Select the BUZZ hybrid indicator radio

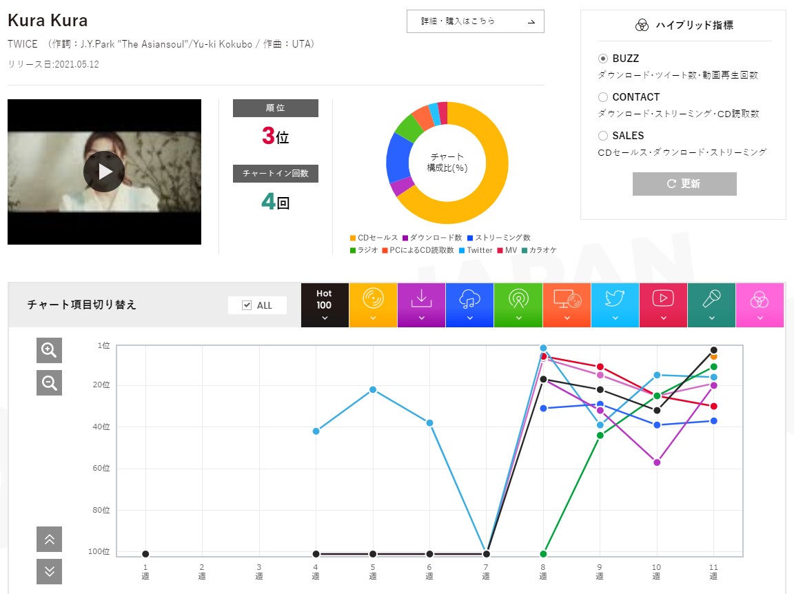602,59
